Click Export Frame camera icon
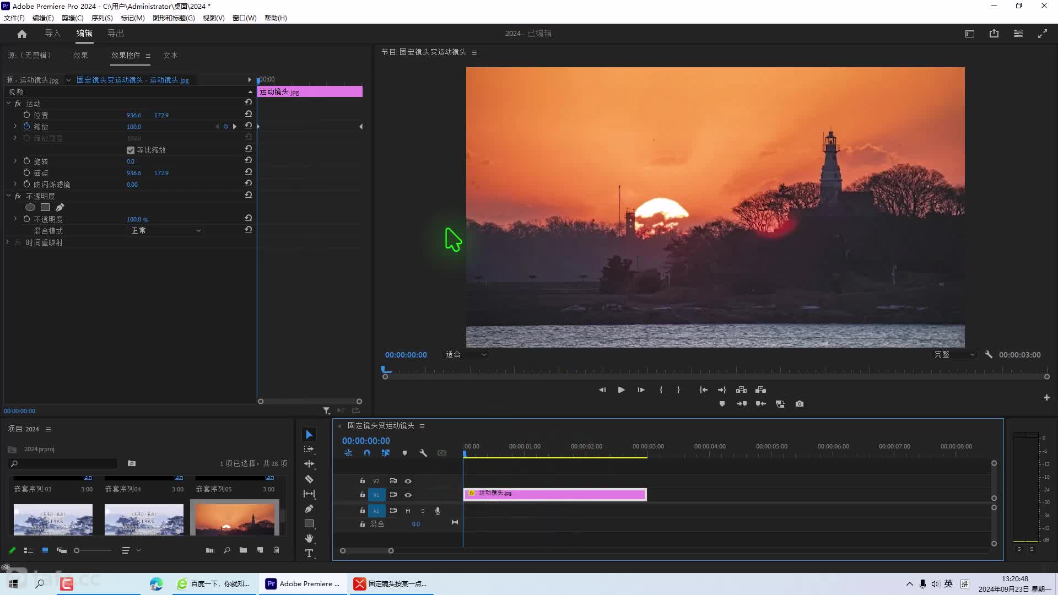The height and width of the screenshot is (595, 1058). 800,404
